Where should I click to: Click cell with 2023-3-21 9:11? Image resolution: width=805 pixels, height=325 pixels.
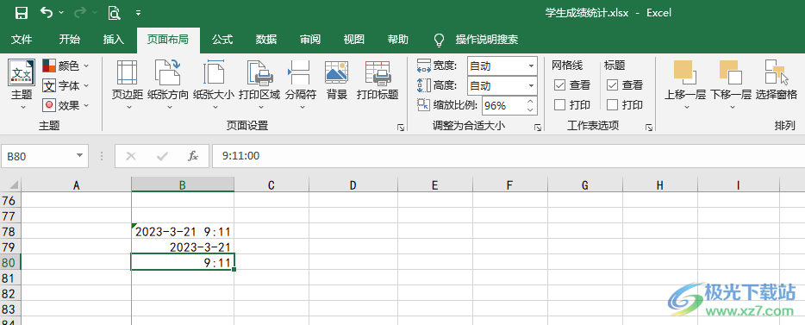pos(183,232)
